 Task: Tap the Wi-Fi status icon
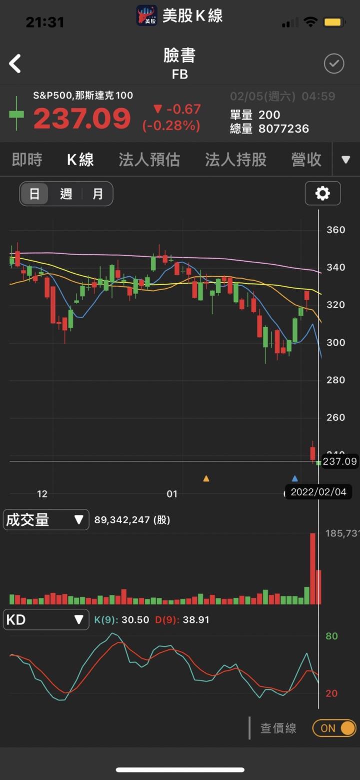tap(311, 22)
